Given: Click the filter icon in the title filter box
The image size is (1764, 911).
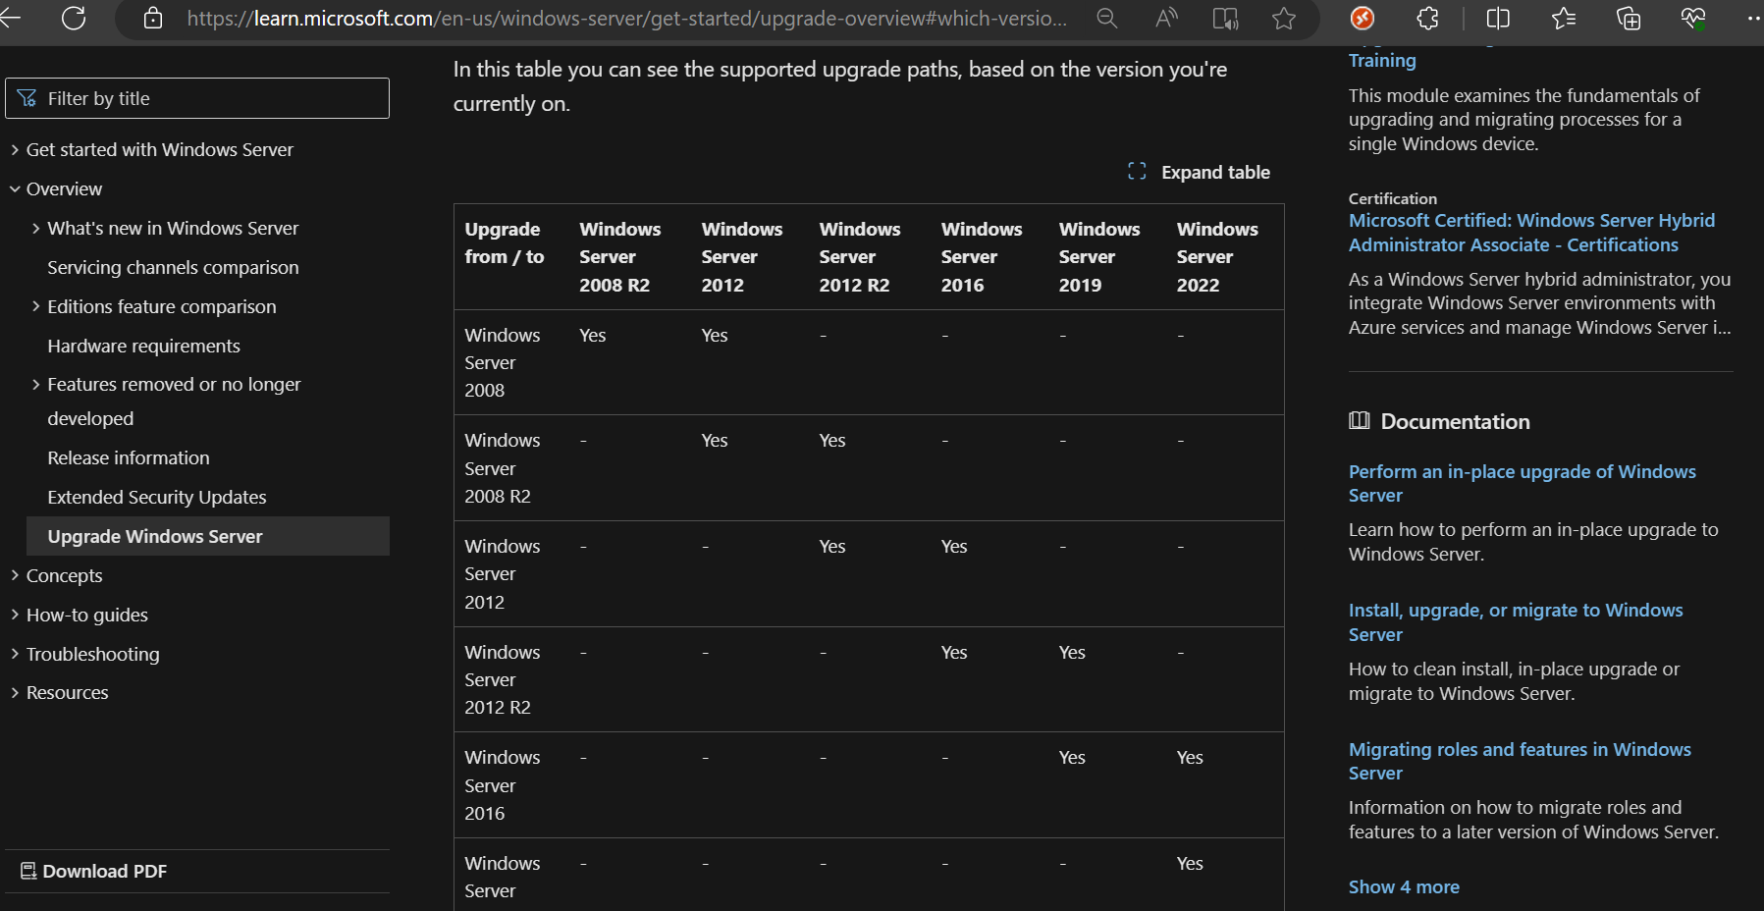Looking at the screenshot, I should click(x=27, y=98).
